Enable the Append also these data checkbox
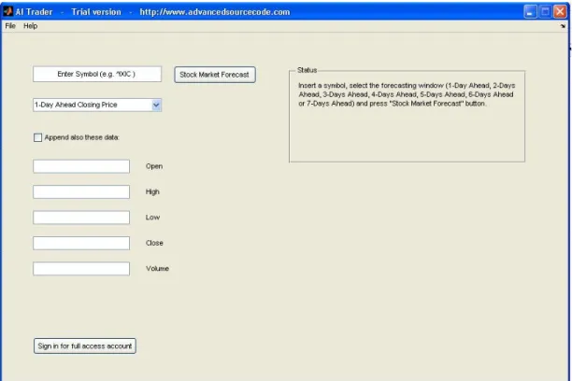 pyautogui.click(x=37, y=137)
